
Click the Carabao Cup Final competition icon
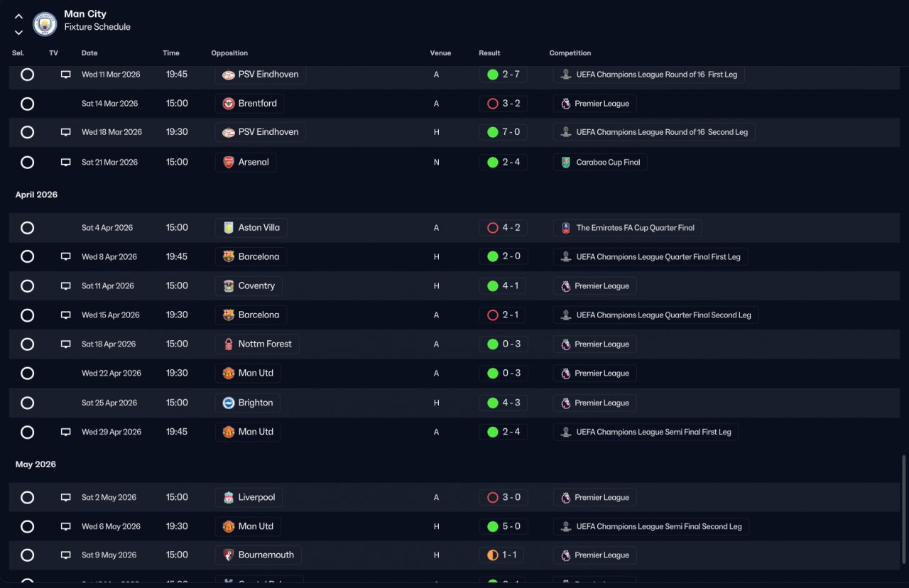point(565,163)
